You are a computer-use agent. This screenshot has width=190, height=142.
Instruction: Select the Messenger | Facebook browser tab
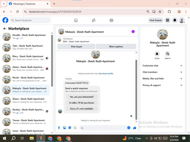29,4
